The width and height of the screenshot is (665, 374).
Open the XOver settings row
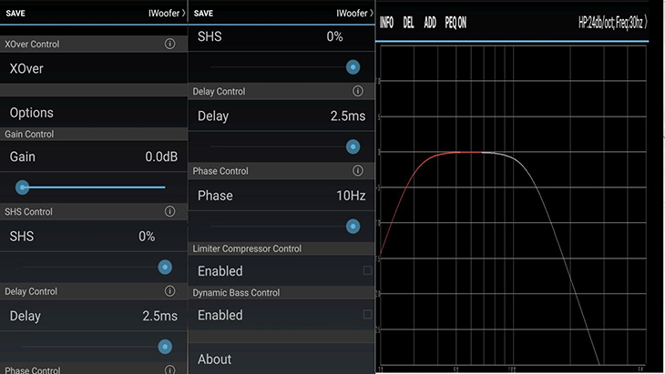pyautogui.click(x=94, y=68)
